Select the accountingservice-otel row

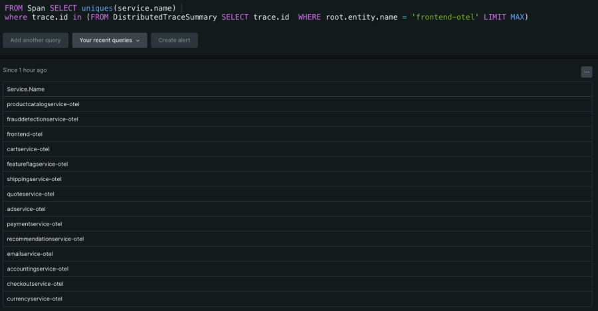(37, 269)
